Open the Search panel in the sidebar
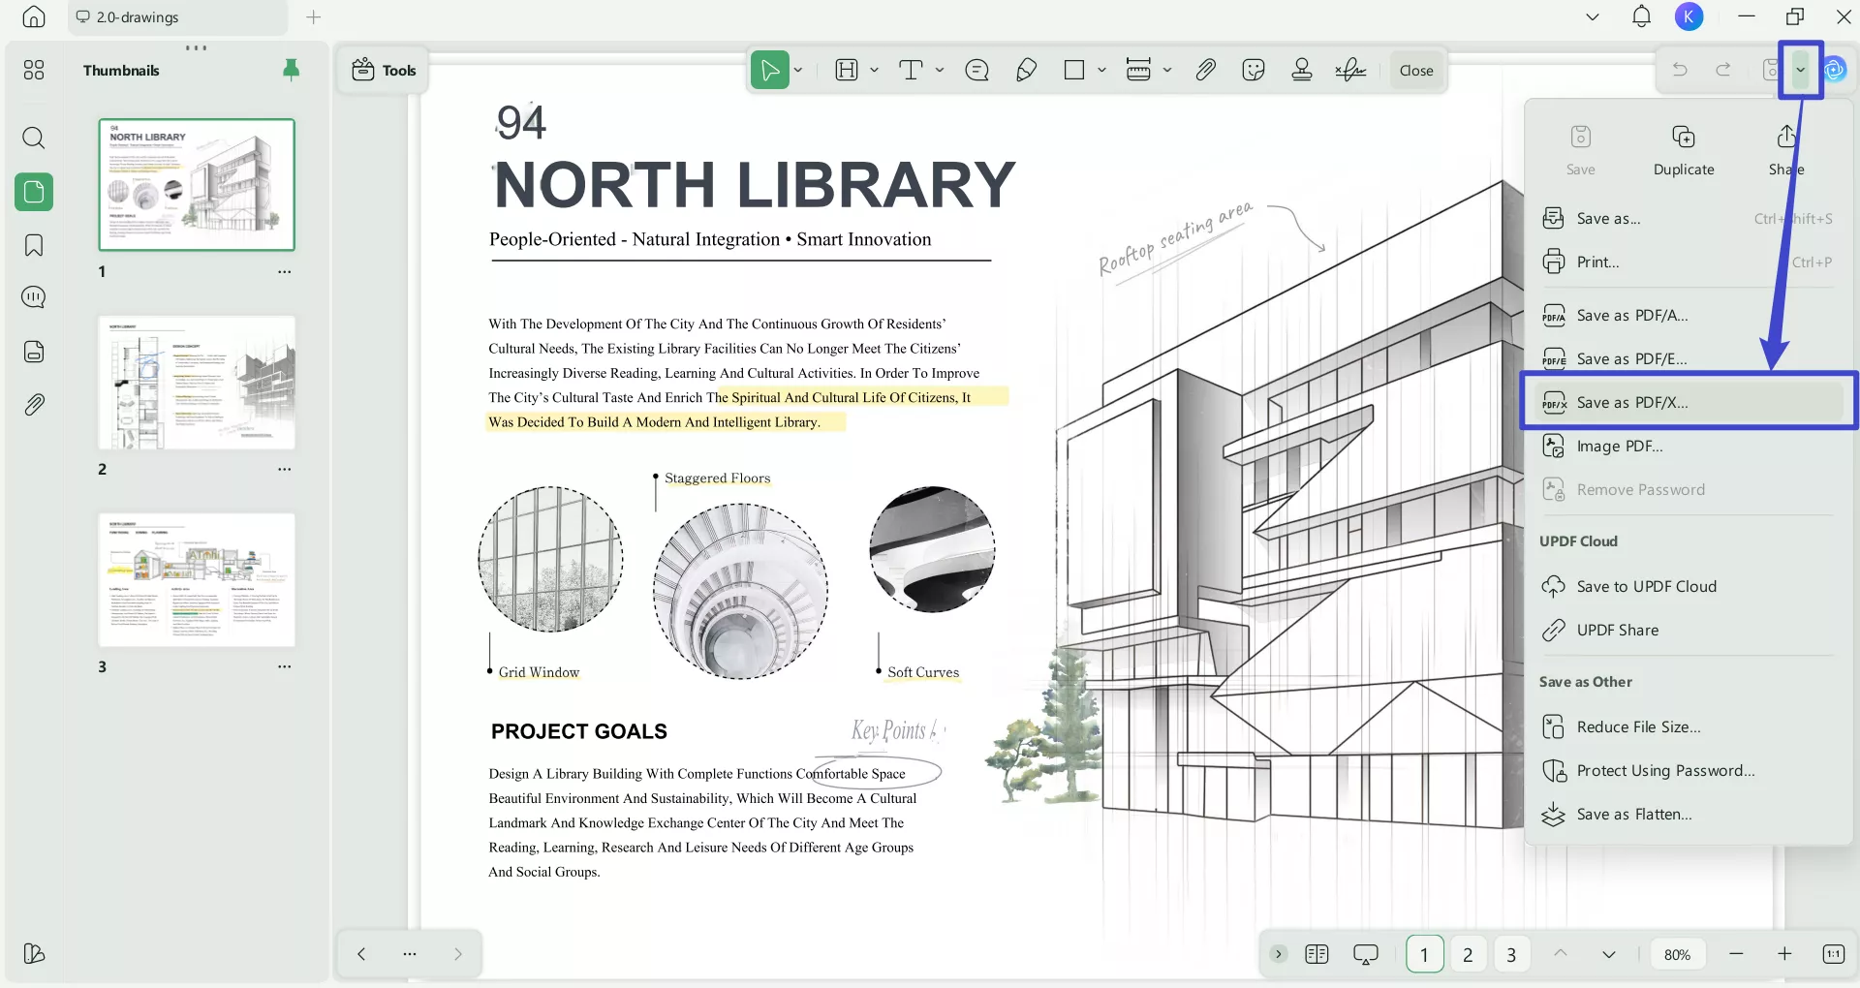This screenshot has width=1860, height=988. coord(34,138)
